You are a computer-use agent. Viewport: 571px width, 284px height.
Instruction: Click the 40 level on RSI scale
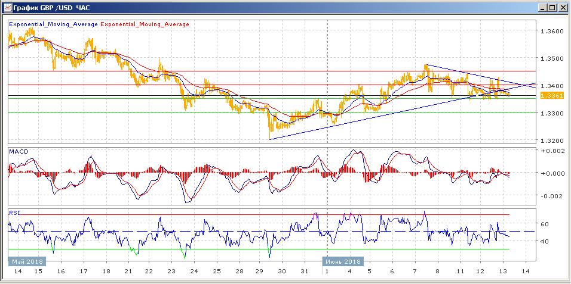click(x=545, y=241)
